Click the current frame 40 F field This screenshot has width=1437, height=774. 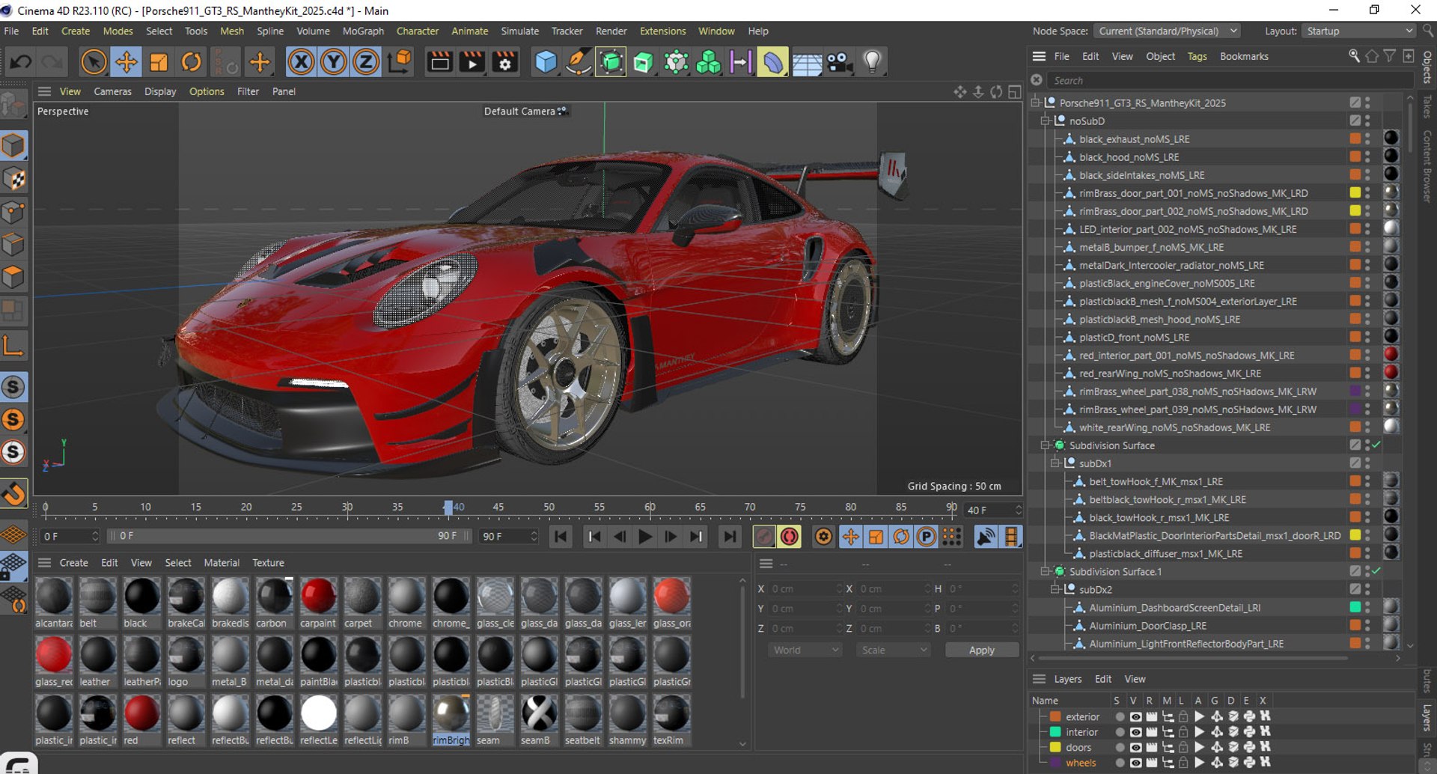tap(992, 510)
